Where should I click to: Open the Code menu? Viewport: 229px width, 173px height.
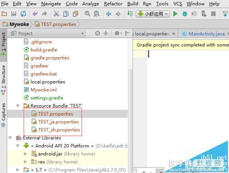click(71, 4)
